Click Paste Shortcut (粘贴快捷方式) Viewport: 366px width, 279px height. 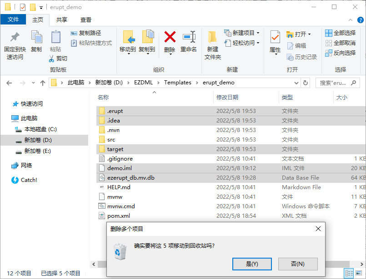[x=91, y=43]
